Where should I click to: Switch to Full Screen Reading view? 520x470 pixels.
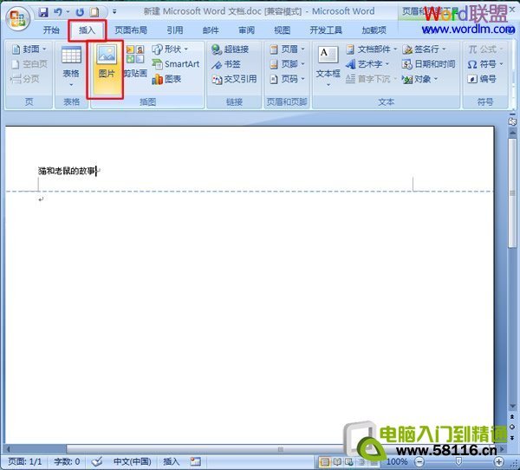coord(337,461)
